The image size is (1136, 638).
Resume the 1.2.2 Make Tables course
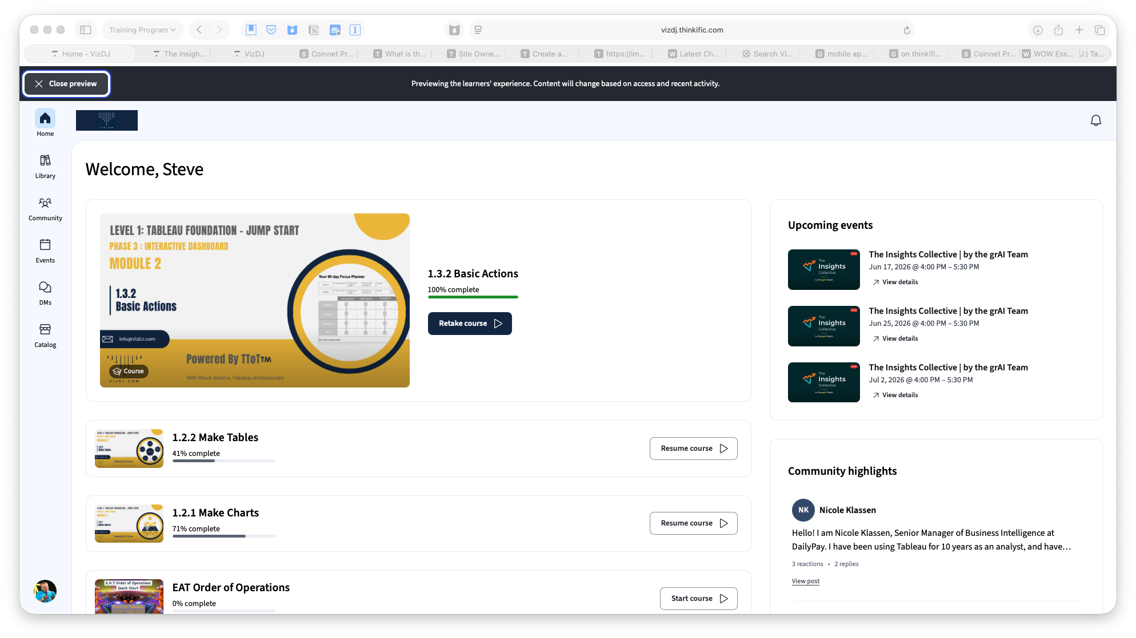693,449
